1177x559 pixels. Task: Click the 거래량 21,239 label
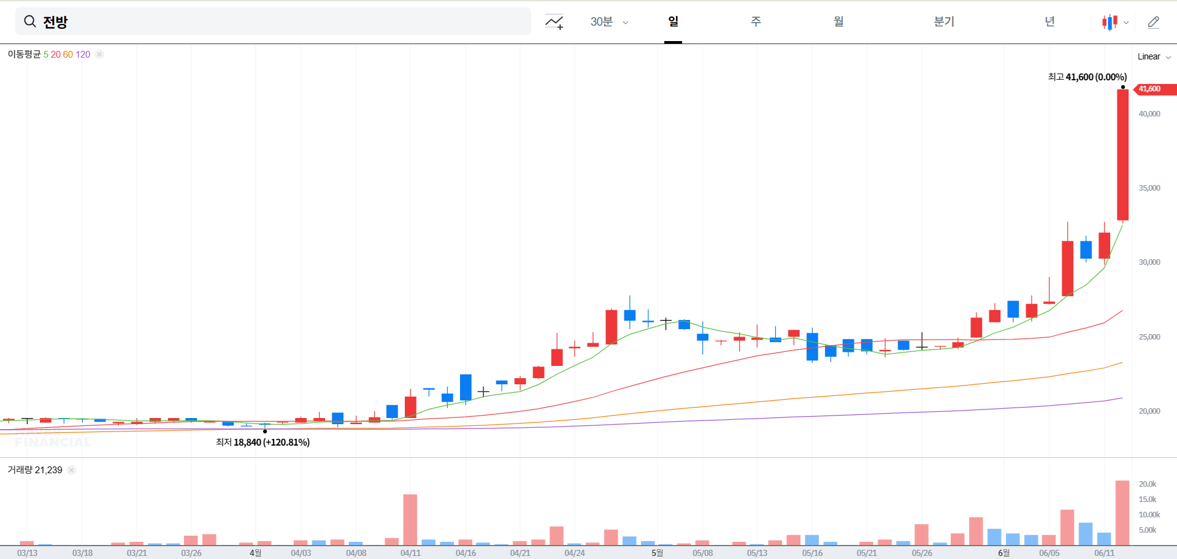point(35,470)
